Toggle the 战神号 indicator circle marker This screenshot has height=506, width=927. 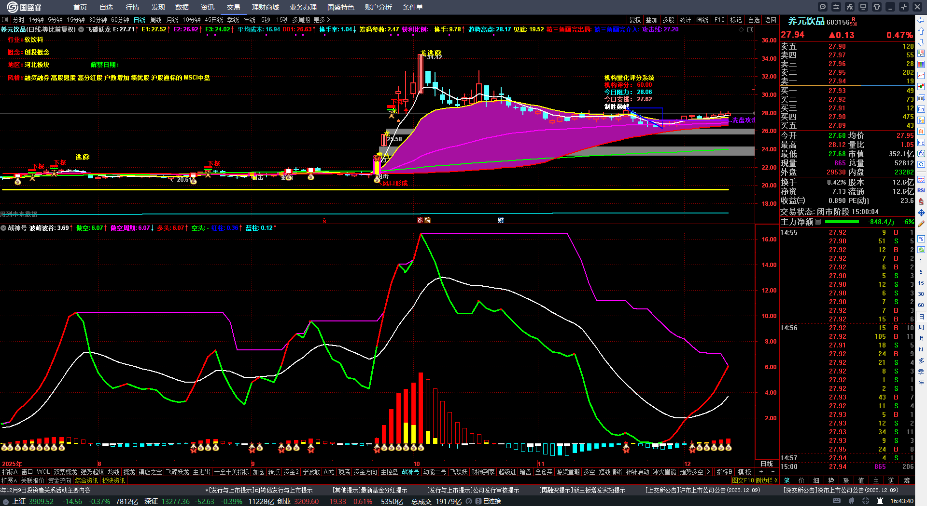click(x=3, y=228)
